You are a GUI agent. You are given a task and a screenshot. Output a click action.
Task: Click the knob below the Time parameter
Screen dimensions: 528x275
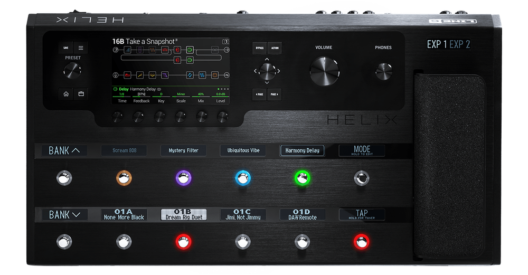tap(118, 117)
